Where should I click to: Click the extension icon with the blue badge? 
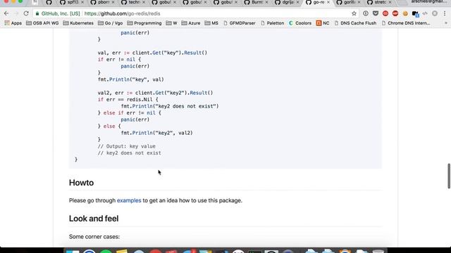[x=415, y=14]
